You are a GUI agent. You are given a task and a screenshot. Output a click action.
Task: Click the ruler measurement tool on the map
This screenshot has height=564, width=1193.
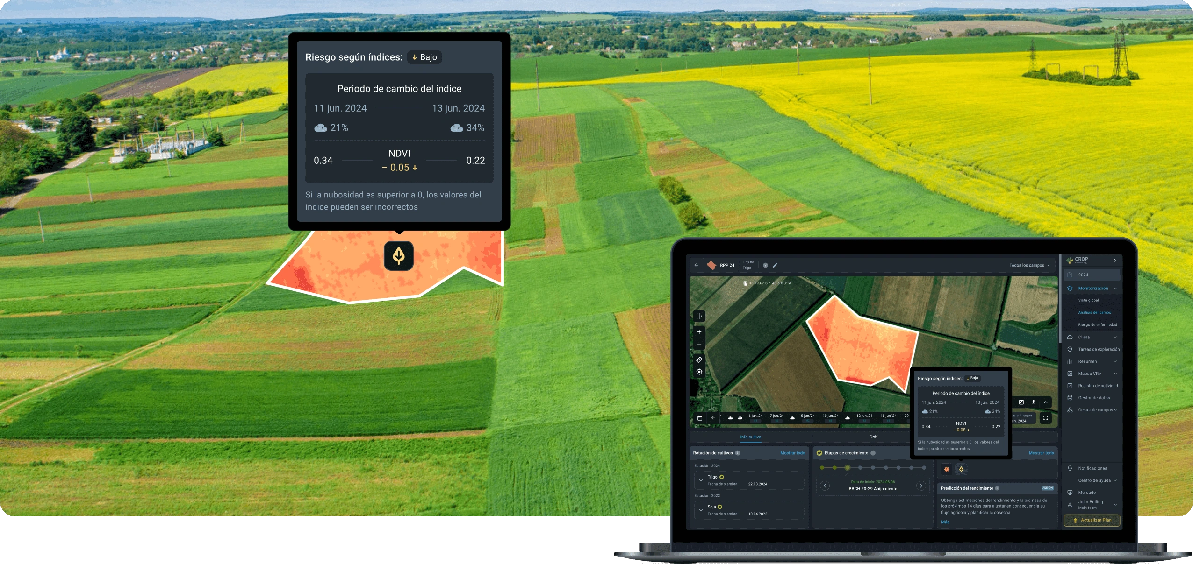699,360
